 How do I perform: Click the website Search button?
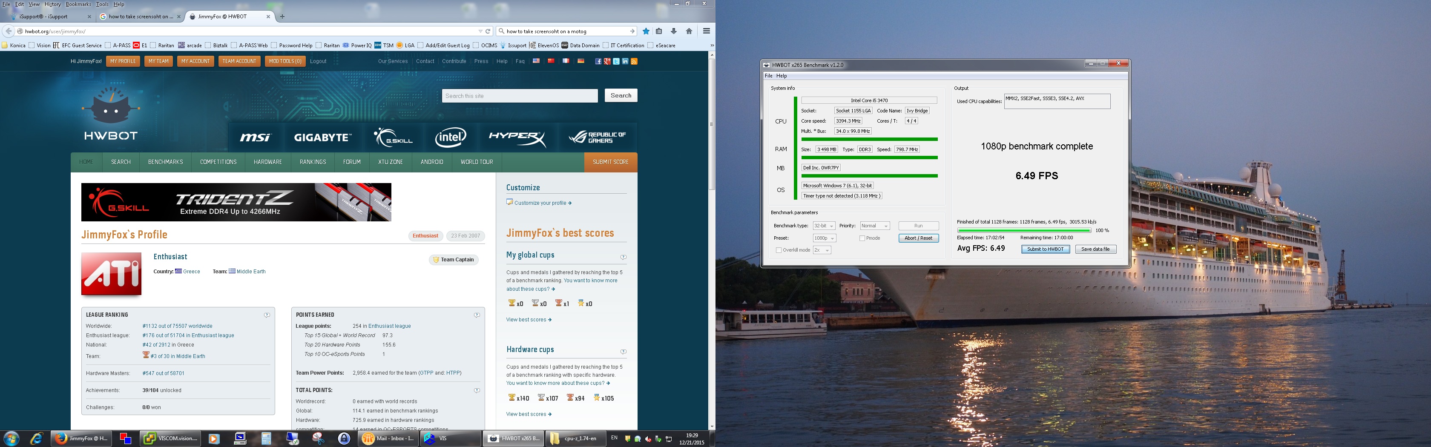coord(621,95)
